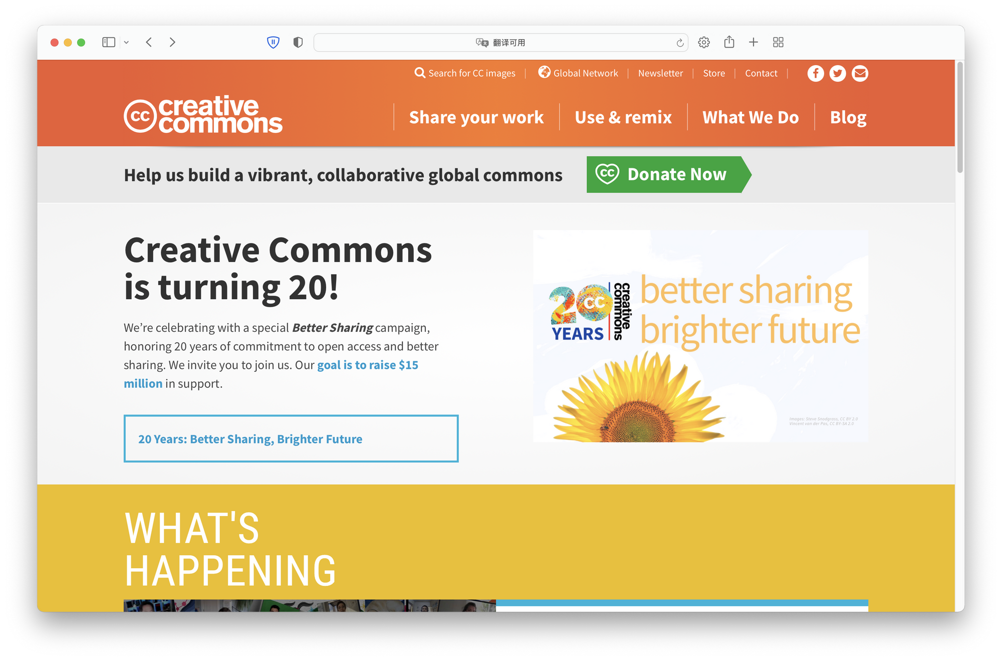This screenshot has height=661, width=1002.
Task: Click the 'Creative Commons is turning 20!' heading
Action: (278, 269)
